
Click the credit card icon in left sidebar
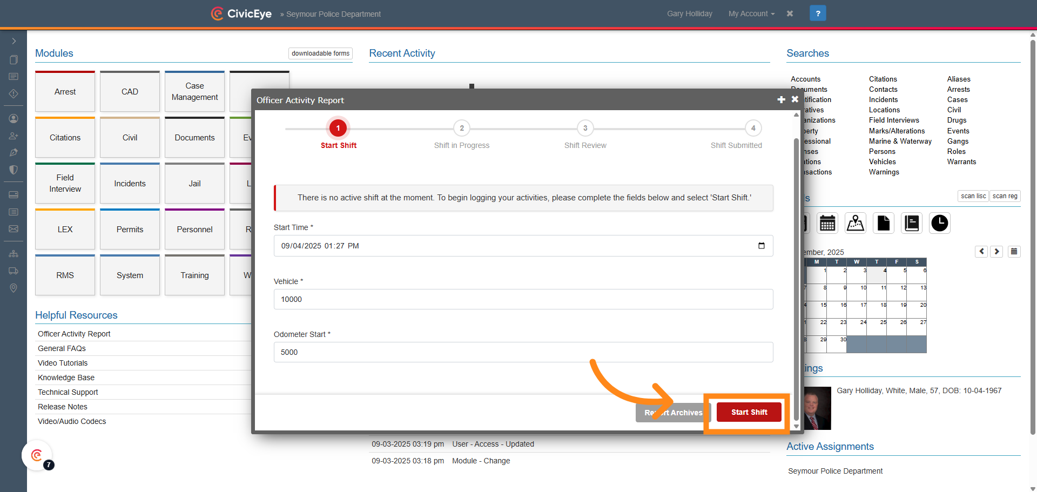(x=14, y=194)
